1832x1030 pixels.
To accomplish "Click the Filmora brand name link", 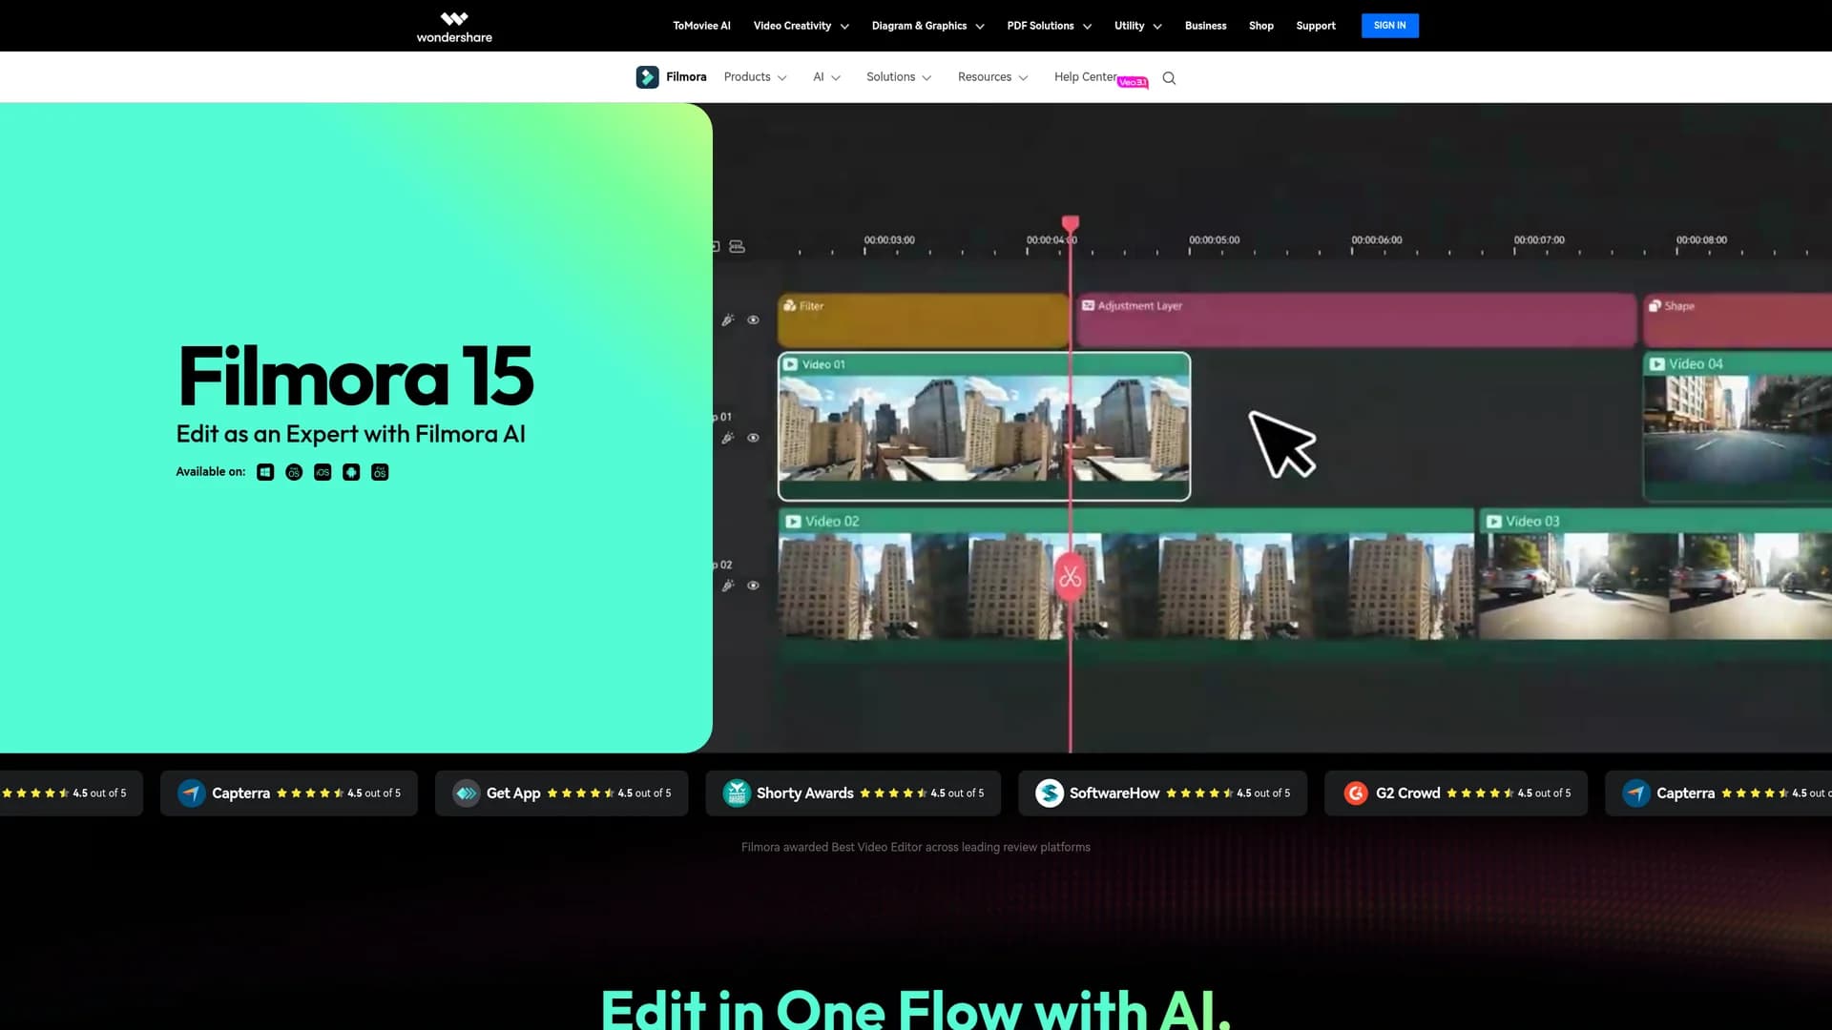I will [686, 77].
